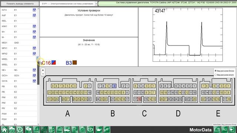
Task: Select 'Вид разъема жгута' radio option
Action: pos(216,75)
